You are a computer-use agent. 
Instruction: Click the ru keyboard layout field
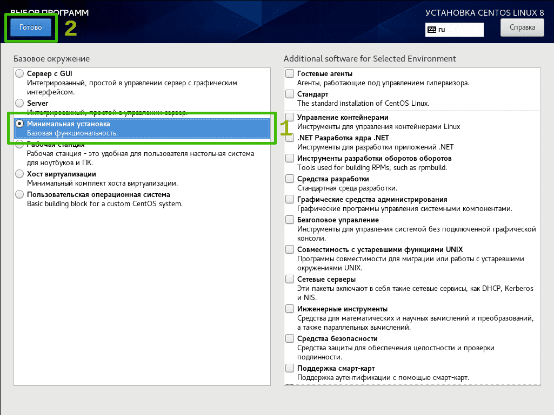[455, 30]
